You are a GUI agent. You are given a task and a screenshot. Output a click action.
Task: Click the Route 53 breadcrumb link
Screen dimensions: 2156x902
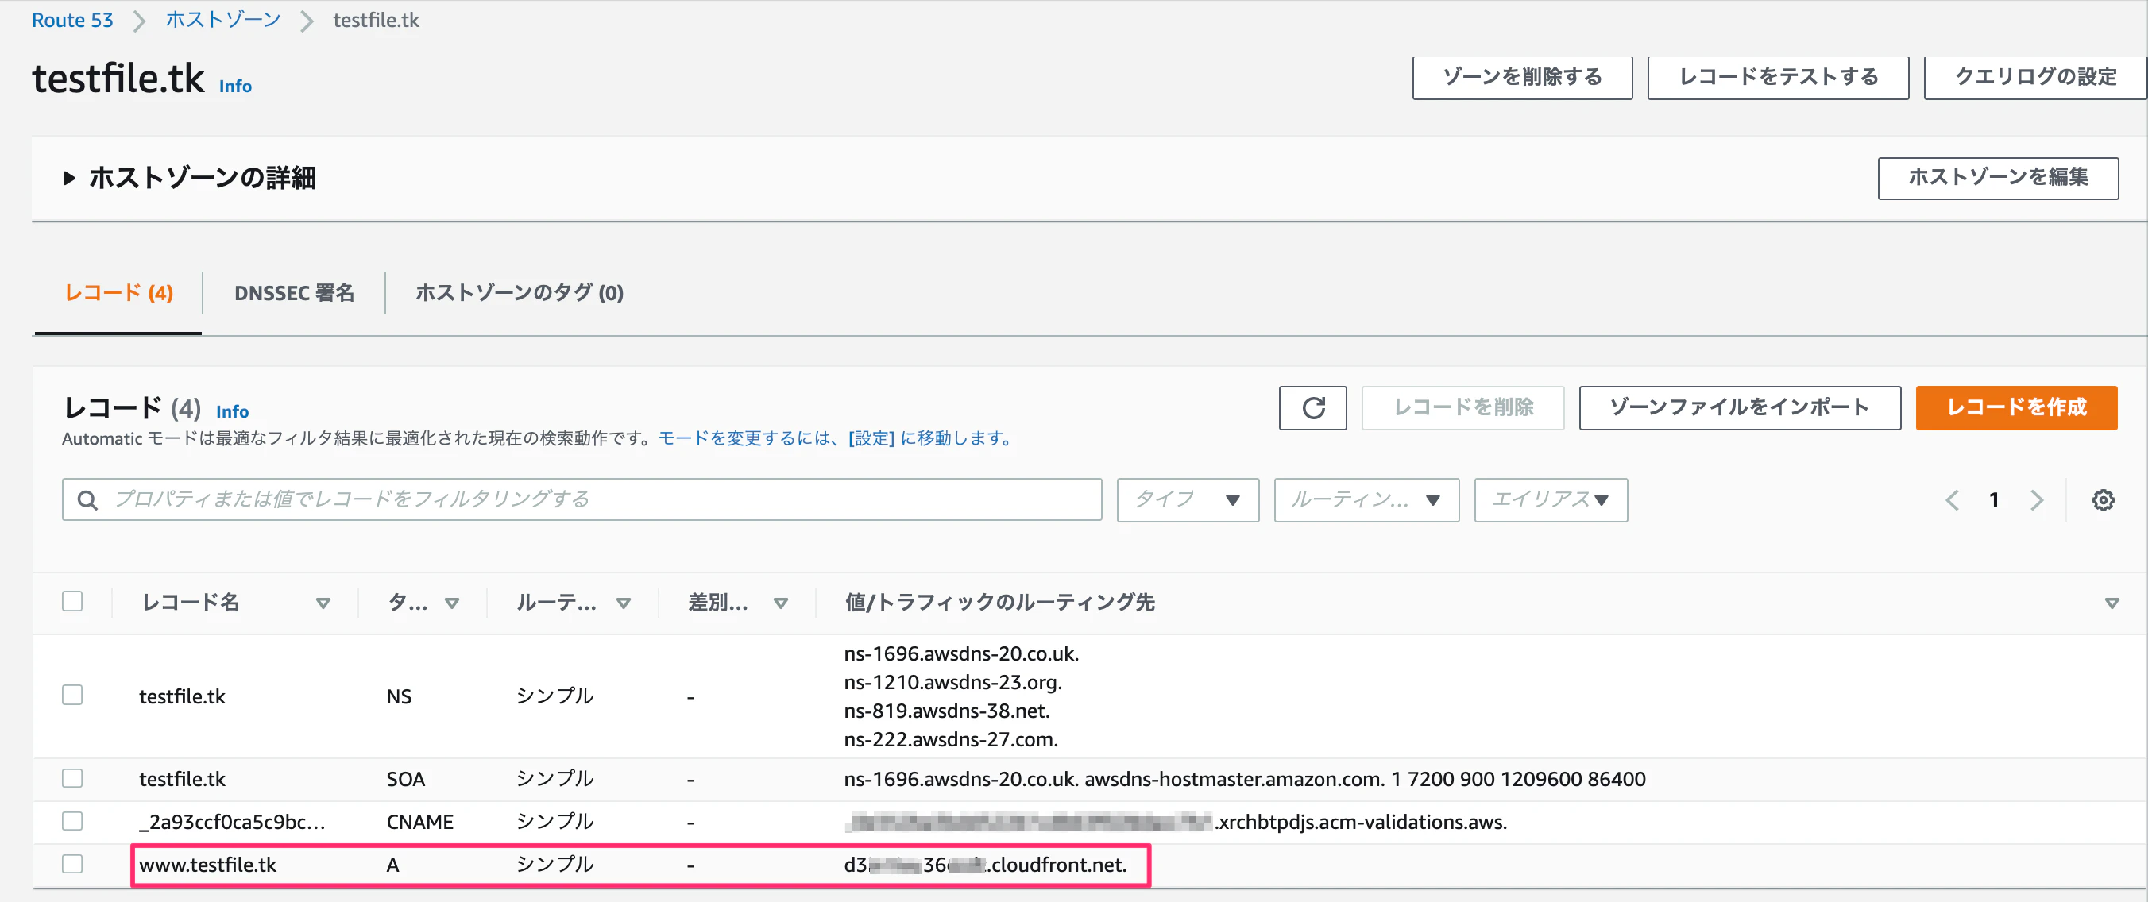click(72, 20)
